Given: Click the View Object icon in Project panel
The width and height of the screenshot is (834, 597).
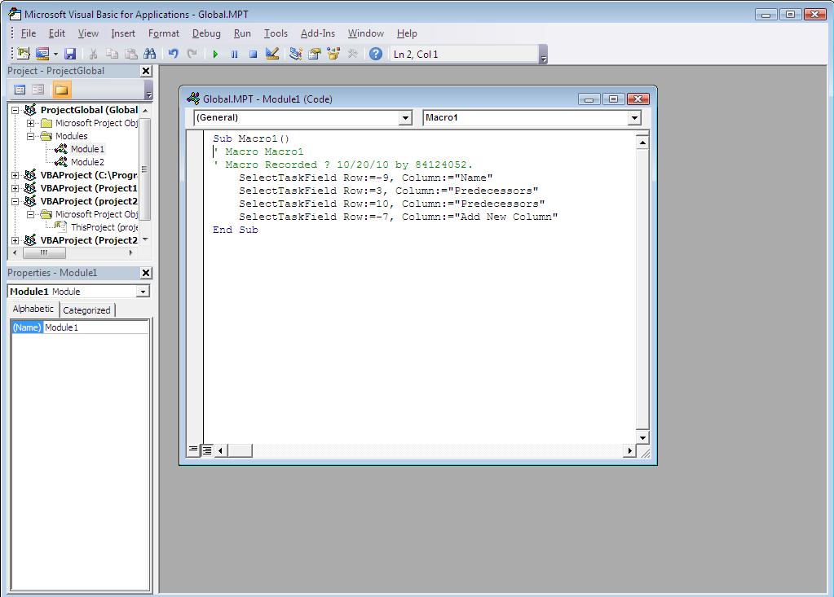Looking at the screenshot, I should pyautogui.click(x=38, y=90).
